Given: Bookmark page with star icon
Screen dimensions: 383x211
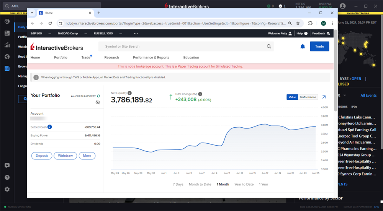Looking at the screenshot, I should pyautogui.click(x=298, y=23).
